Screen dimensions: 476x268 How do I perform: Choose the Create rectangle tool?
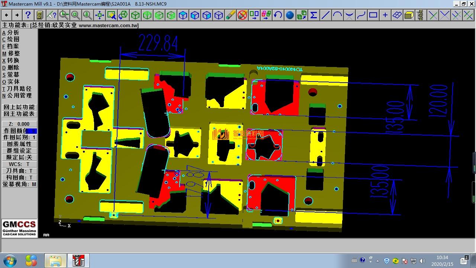(x=373, y=15)
